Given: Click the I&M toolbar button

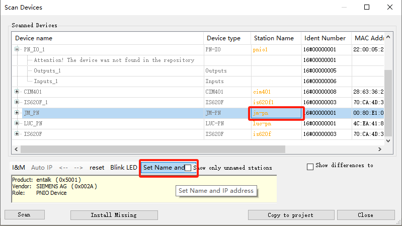Looking at the screenshot, I should [19, 167].
